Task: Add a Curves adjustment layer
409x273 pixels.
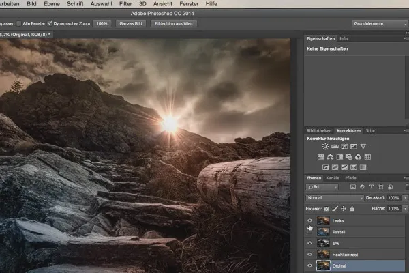Action: (x=343, y=146)
